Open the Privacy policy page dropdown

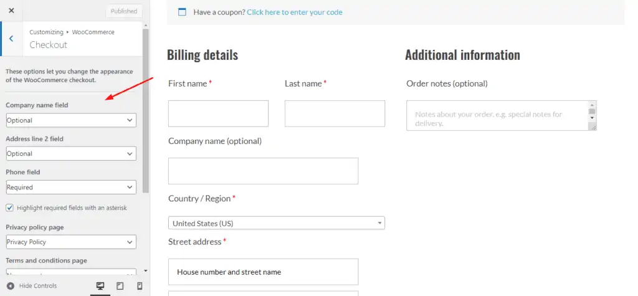pyautogui.click(x=70, y=242)
